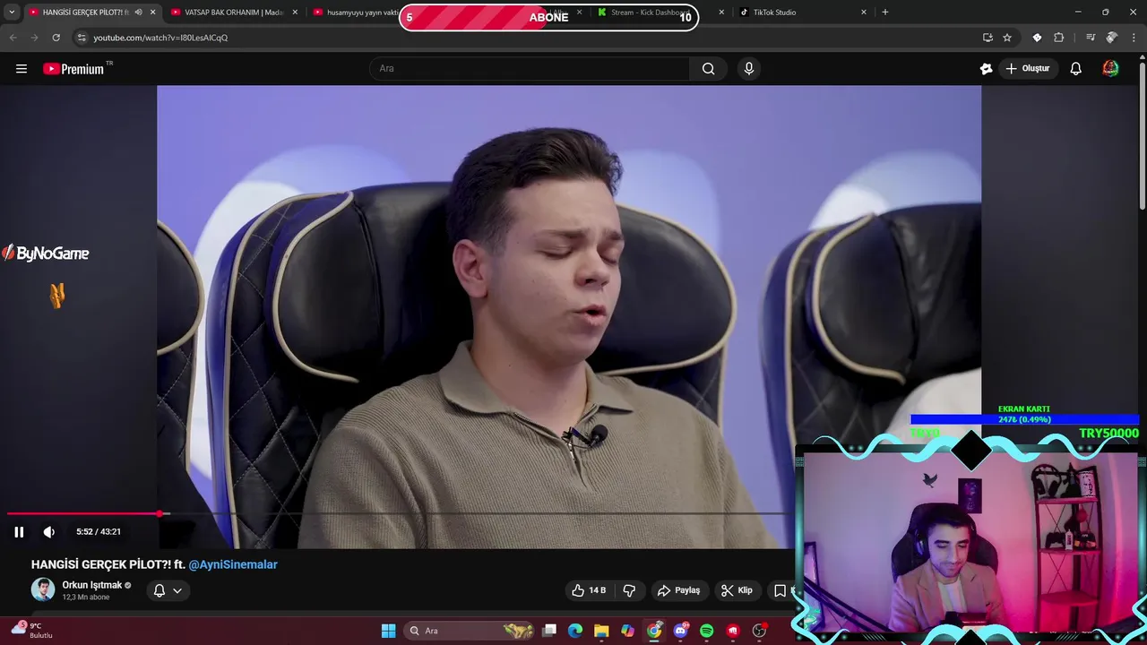Open YouTube notifications bell in header

[x=1075, y=69]
